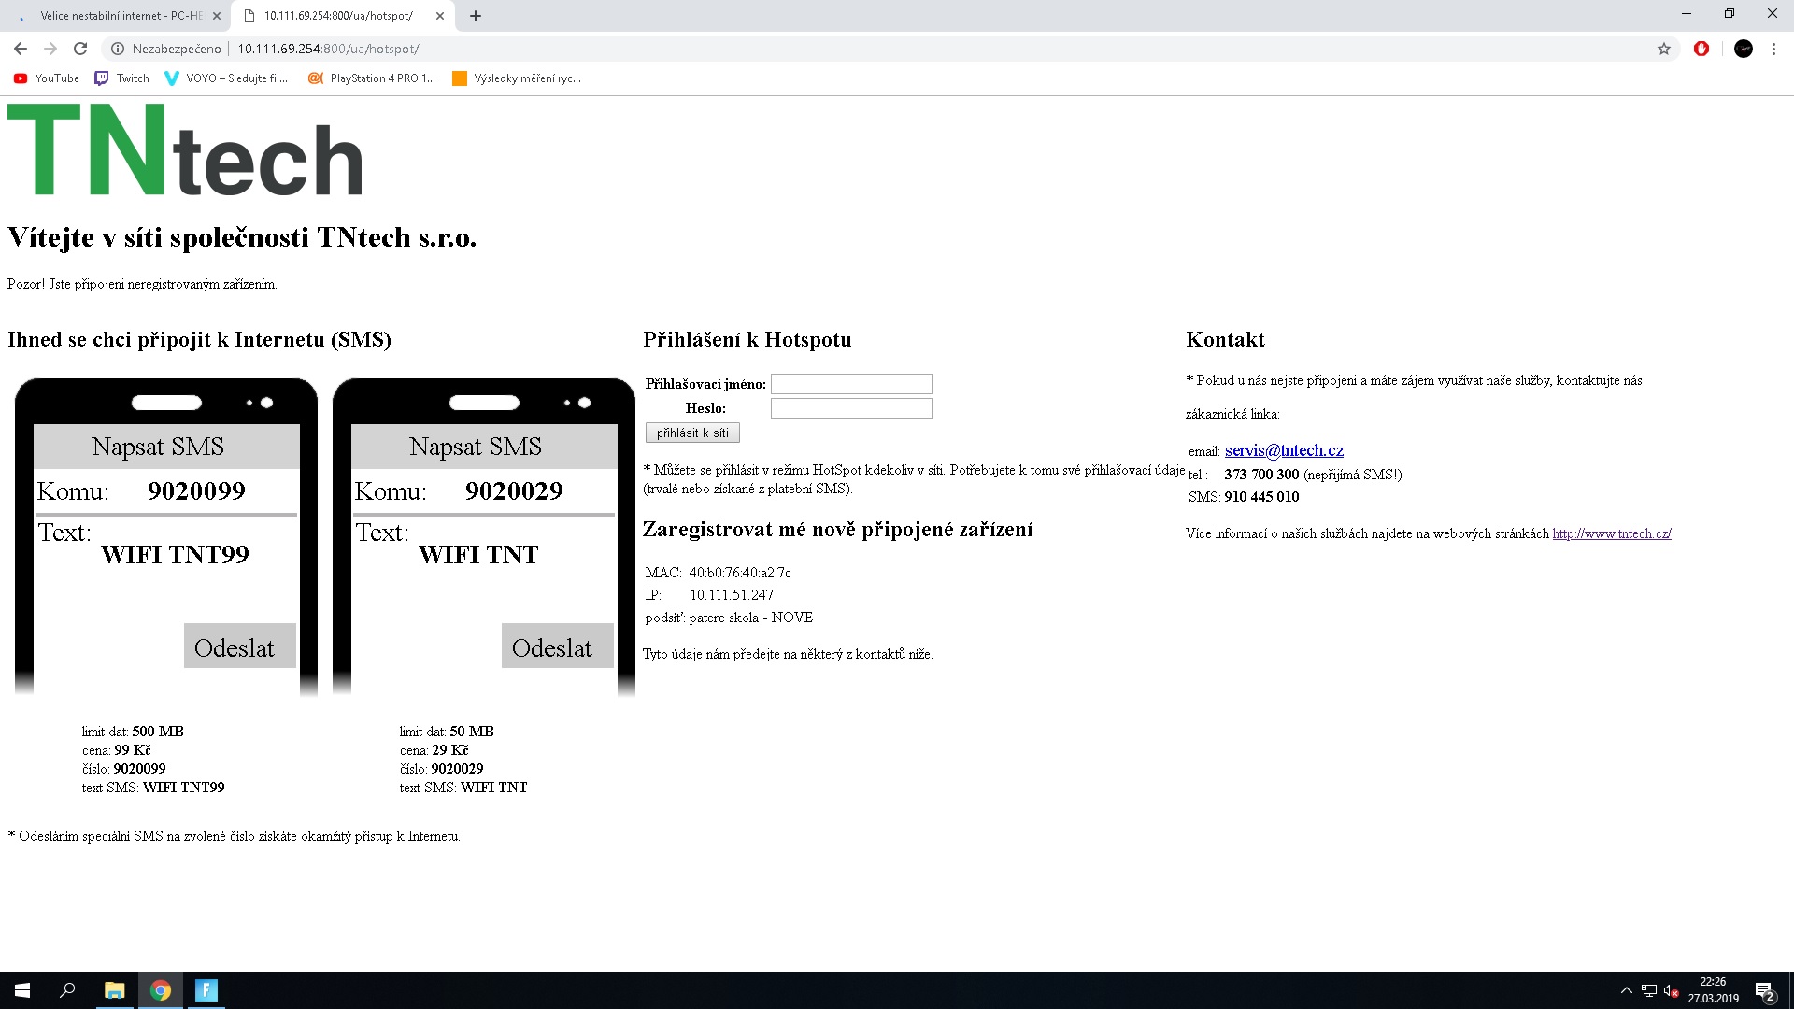Focus the 'Heslo' password field
The width and height of the screenshot is (1794, 1009).
851,408
